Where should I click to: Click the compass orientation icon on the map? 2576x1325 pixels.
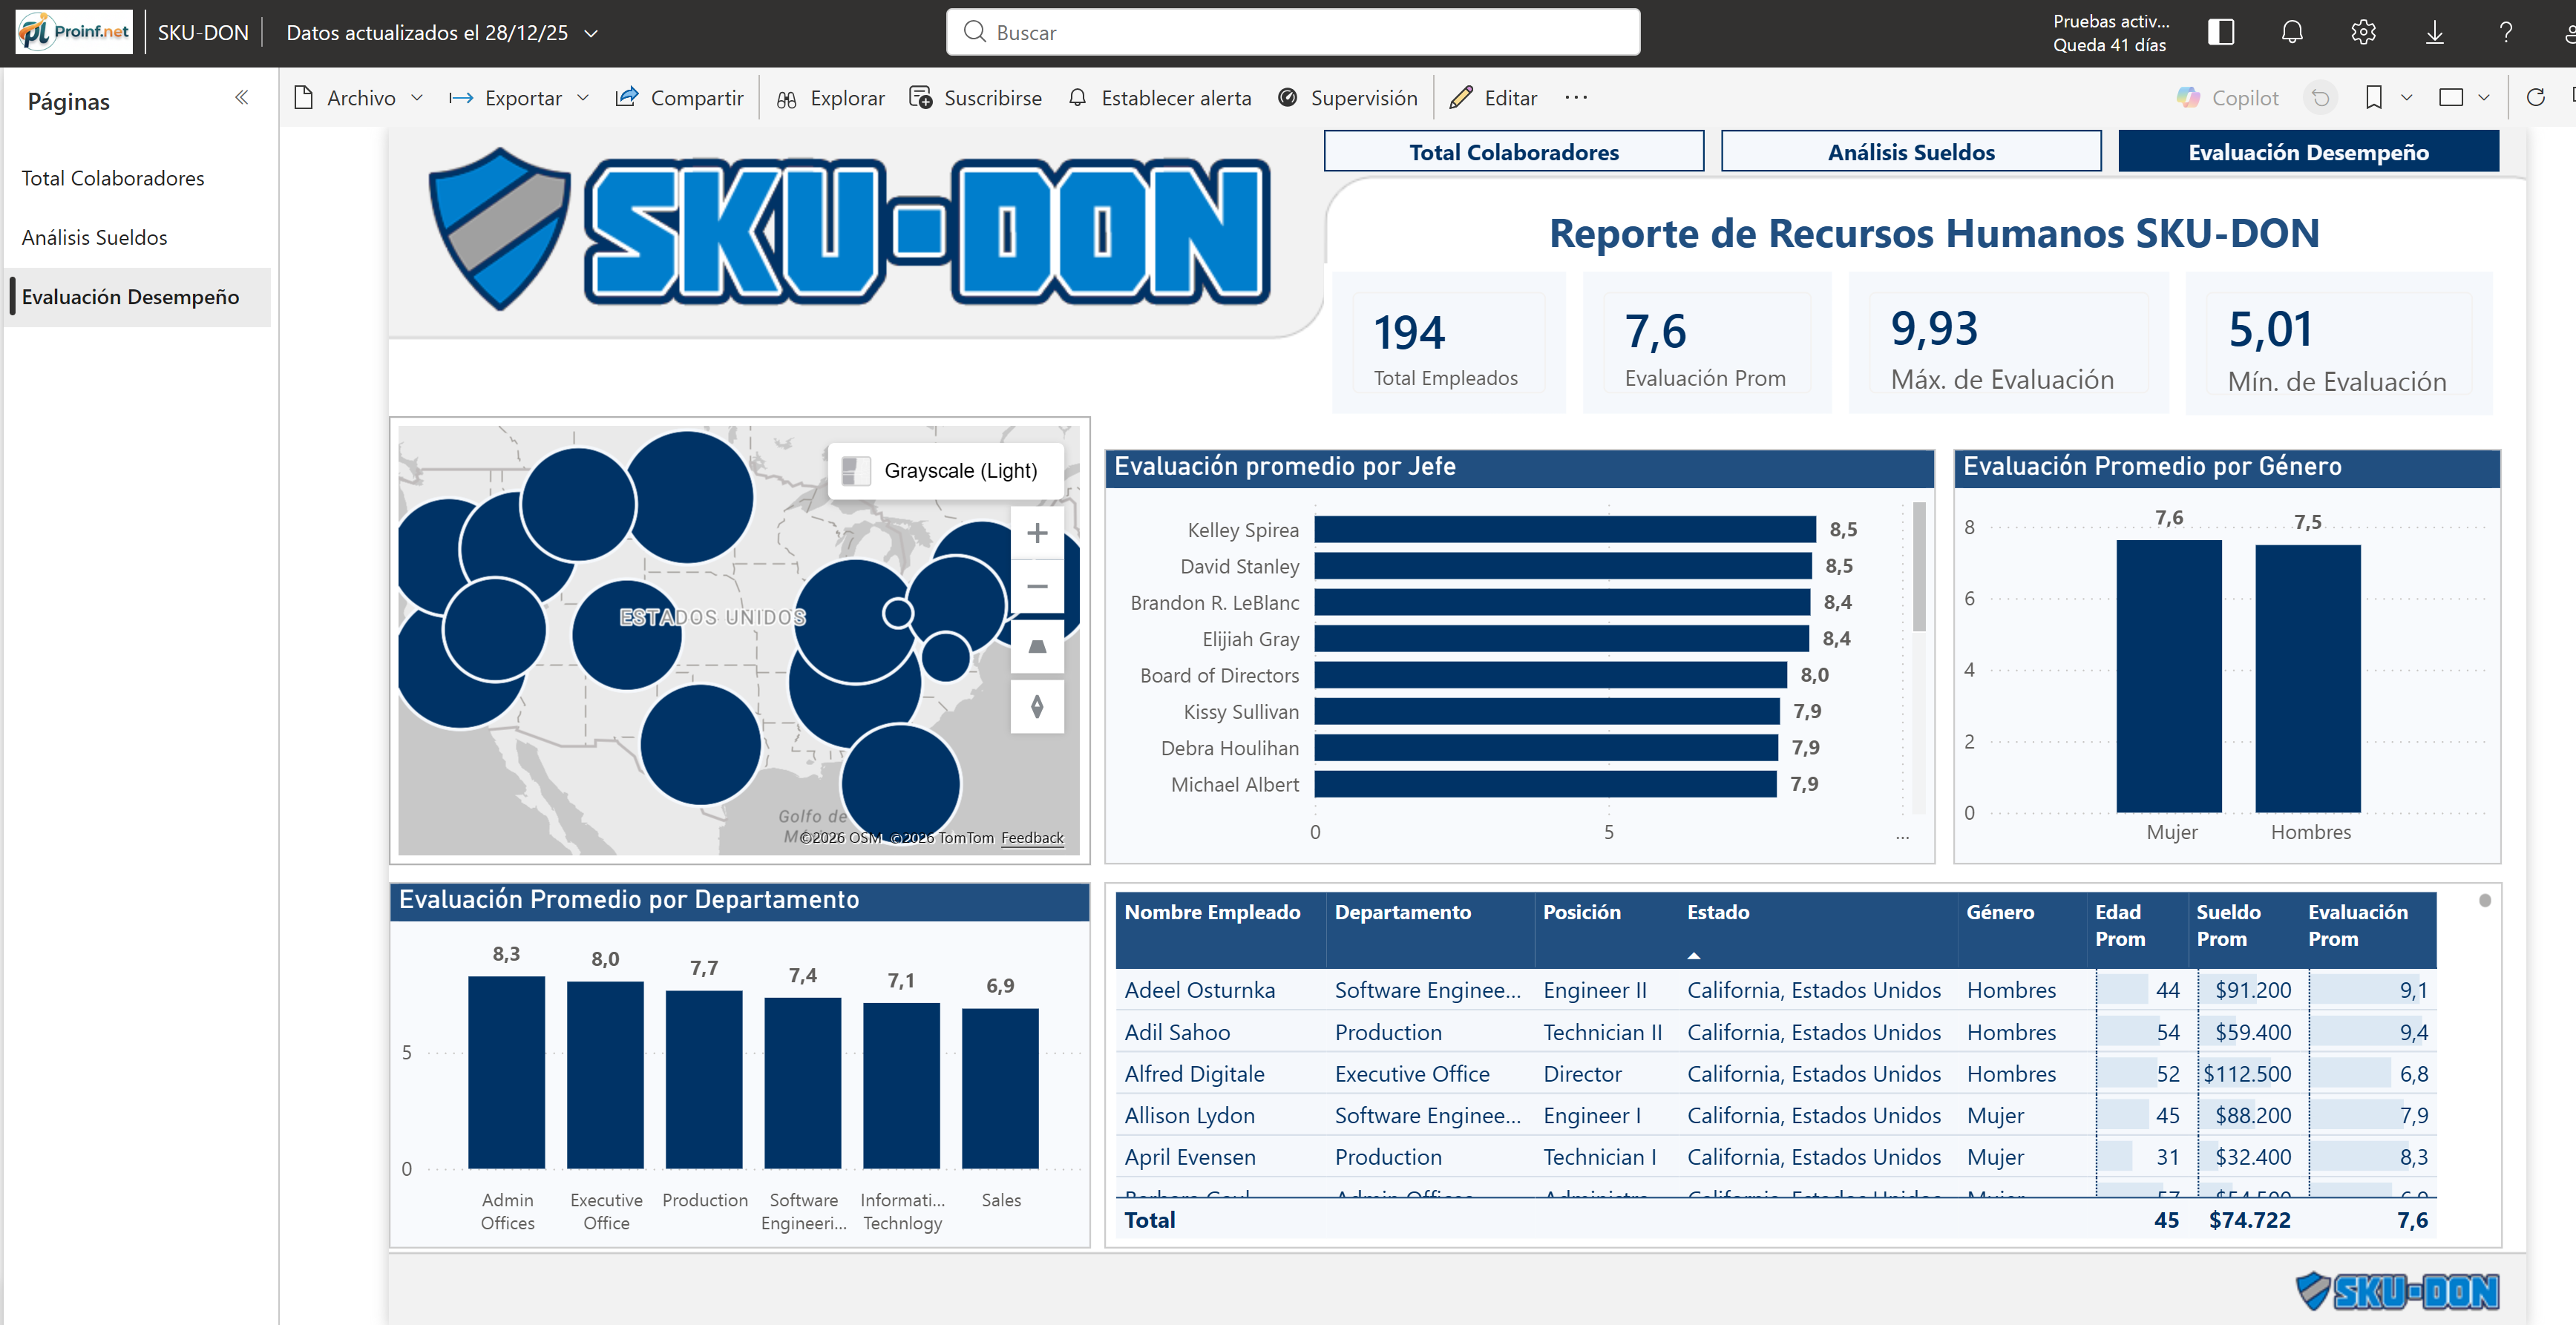click(1037, 706)
